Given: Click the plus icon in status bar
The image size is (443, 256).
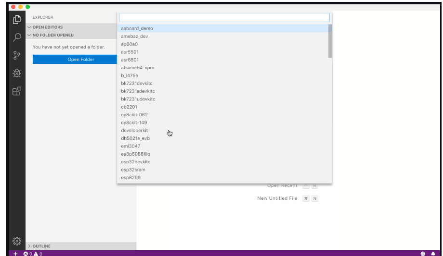Looking at the screenshot, I should (15, 254).
